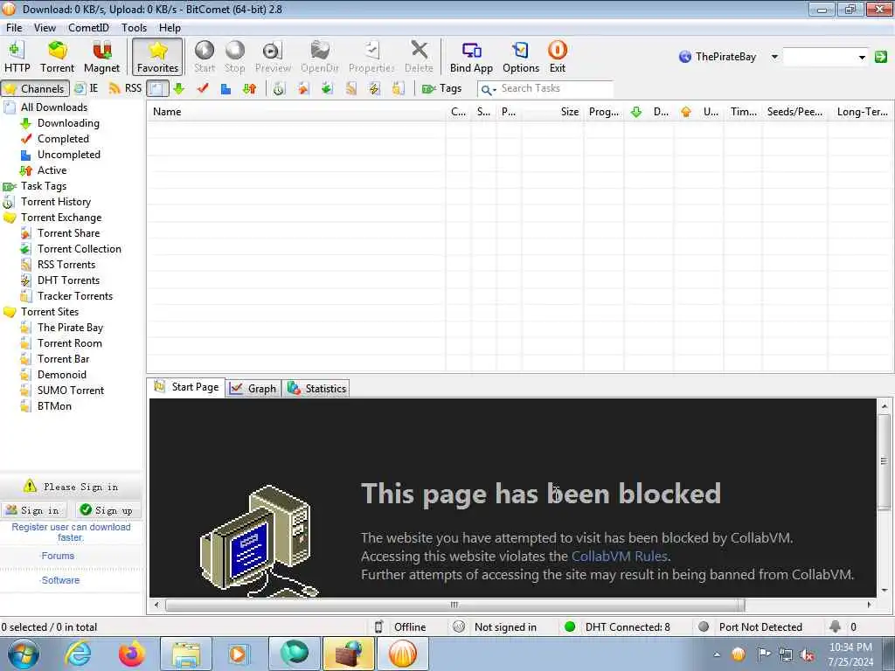This screenshot has width=895, height=671.
Task: Select SUMO Torrent in sidebar
Action: coord(71,391)
